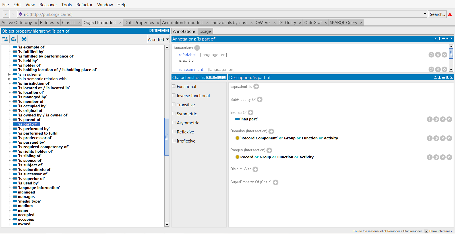Add a new annotation with plus icon

[x=197, y=48]
